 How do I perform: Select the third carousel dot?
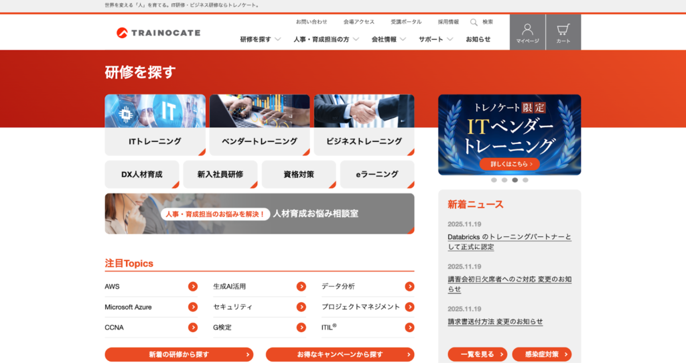point(515,180)
